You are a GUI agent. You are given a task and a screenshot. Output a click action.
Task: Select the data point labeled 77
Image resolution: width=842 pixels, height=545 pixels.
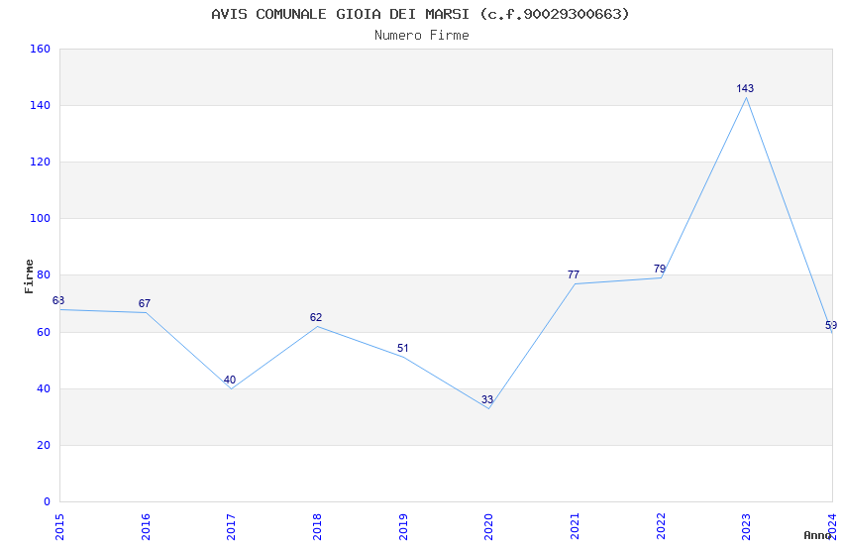(x=574, y=275)
